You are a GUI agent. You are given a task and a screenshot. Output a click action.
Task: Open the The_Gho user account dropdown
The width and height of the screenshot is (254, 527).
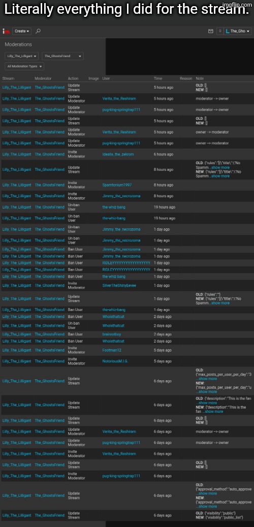pos(238,31)
